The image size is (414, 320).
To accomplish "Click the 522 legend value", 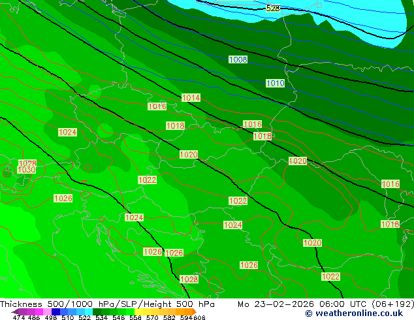I will pyautogui.click(x=84, y=317).
